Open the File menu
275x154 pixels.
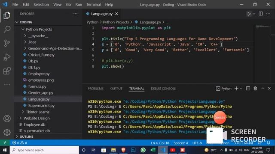tap(15, 5)
